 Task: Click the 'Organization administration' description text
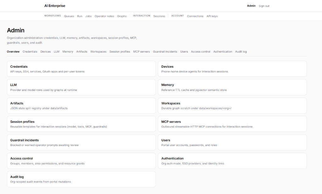(72, 40)
